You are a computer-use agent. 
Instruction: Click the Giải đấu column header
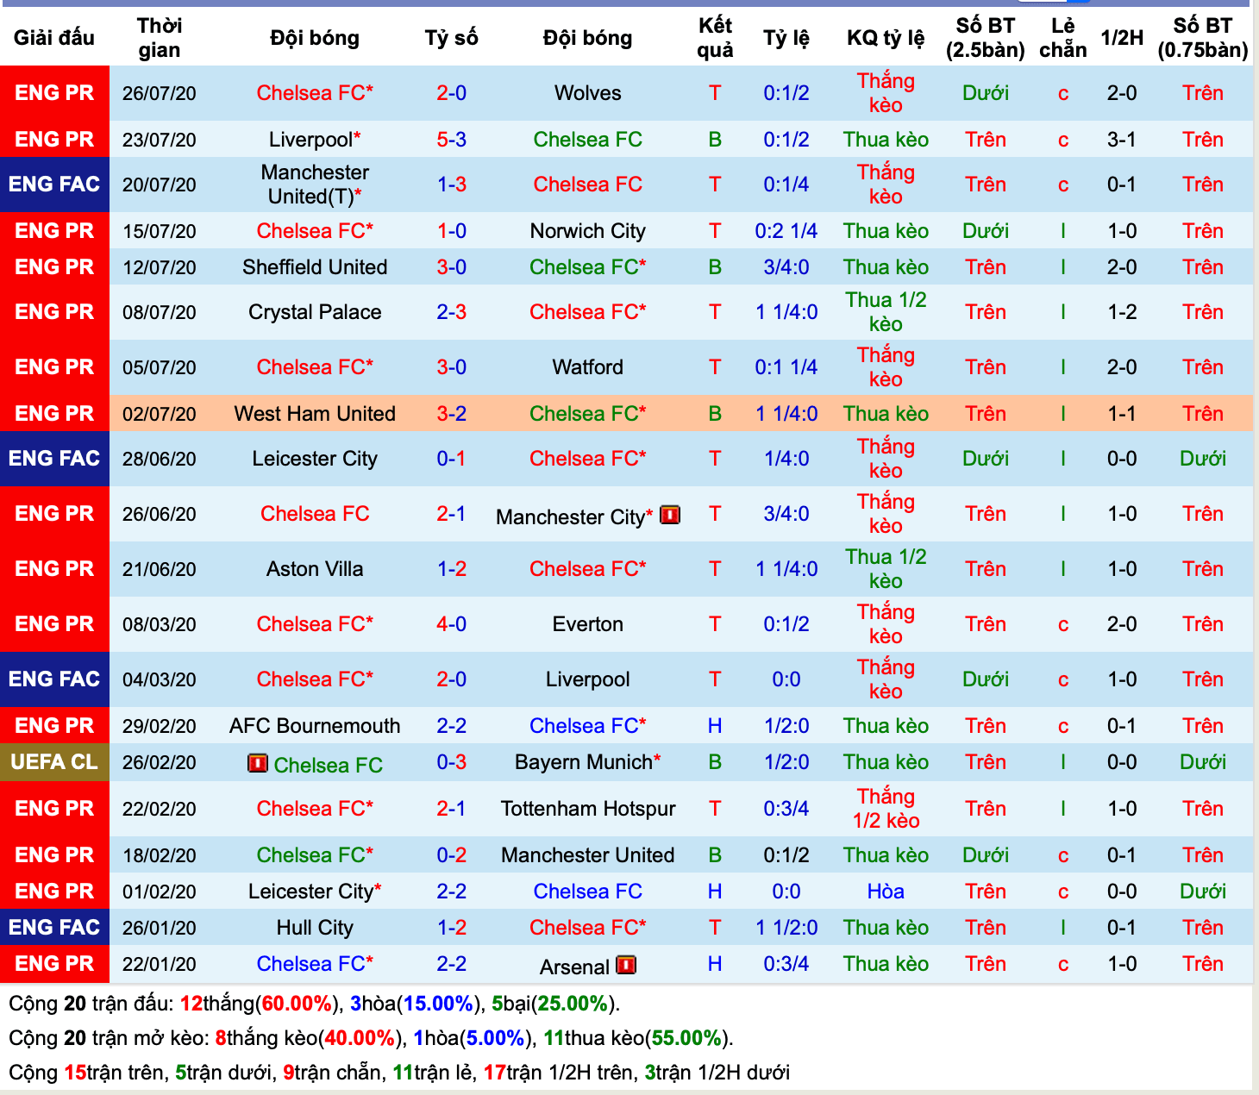tap(54, 37)
